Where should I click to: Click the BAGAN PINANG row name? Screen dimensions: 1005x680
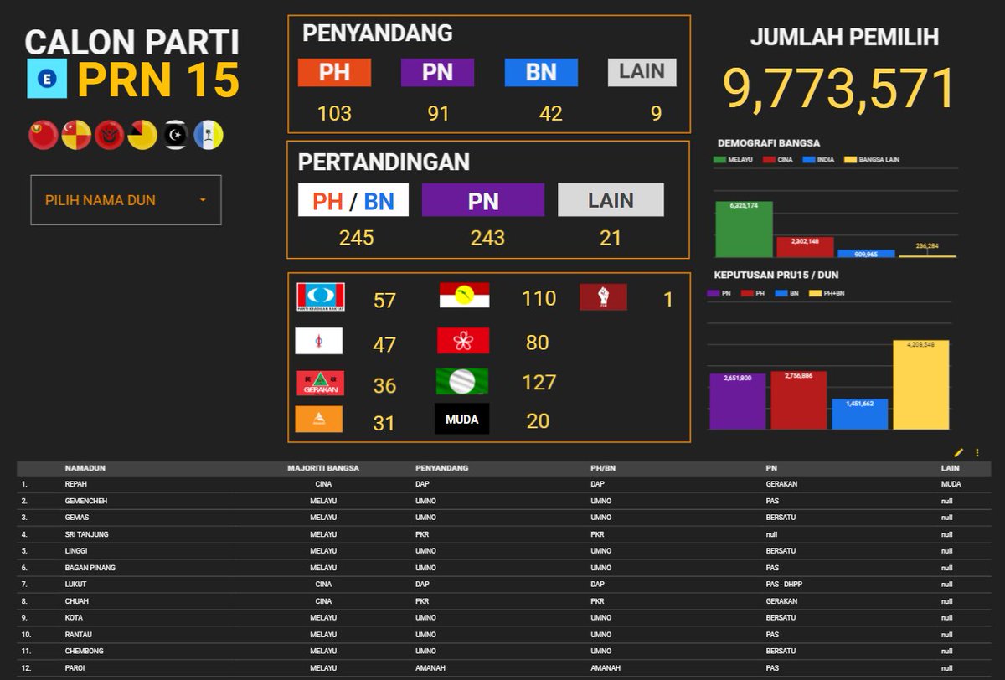tap(90, 568)
